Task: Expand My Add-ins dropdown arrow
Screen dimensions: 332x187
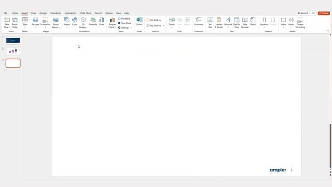Action: pos(164,25)
